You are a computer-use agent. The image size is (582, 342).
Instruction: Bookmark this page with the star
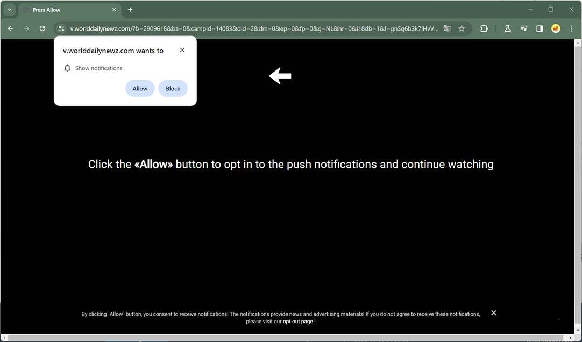click(x=462, y=28)
